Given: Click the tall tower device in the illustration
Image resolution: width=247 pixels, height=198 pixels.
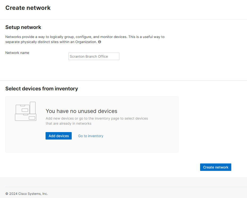Looking at the screenshot, I should 33,108.
